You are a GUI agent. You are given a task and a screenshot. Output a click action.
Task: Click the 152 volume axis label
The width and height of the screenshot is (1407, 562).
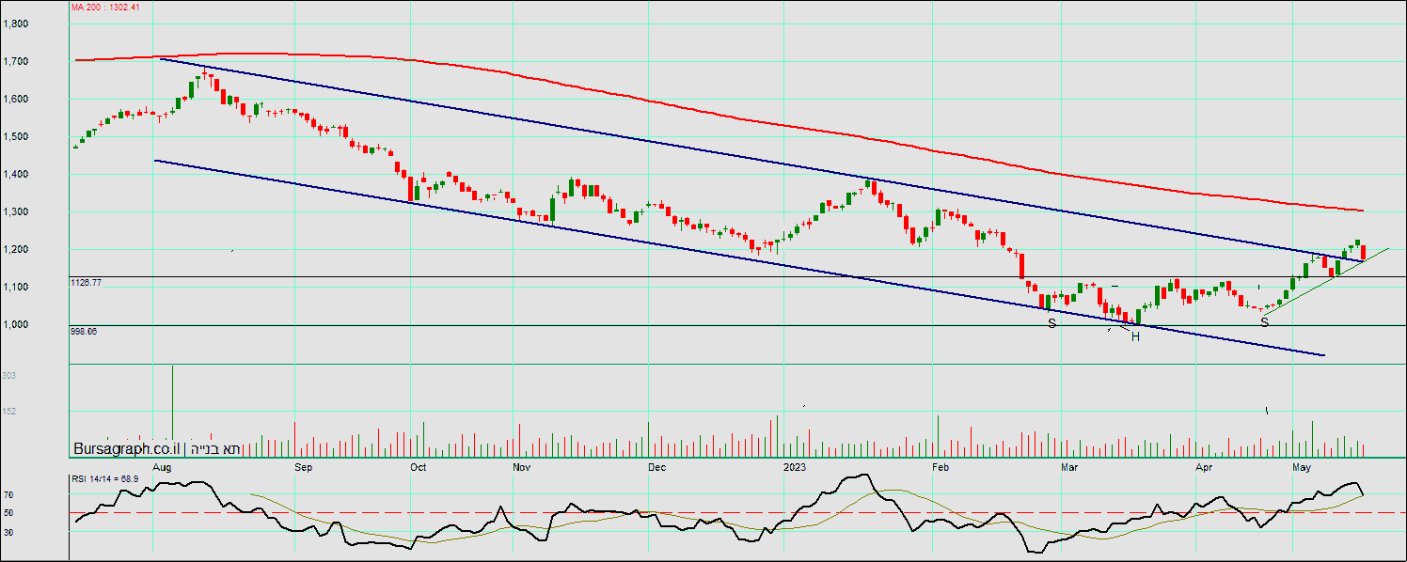pos(9,412)
